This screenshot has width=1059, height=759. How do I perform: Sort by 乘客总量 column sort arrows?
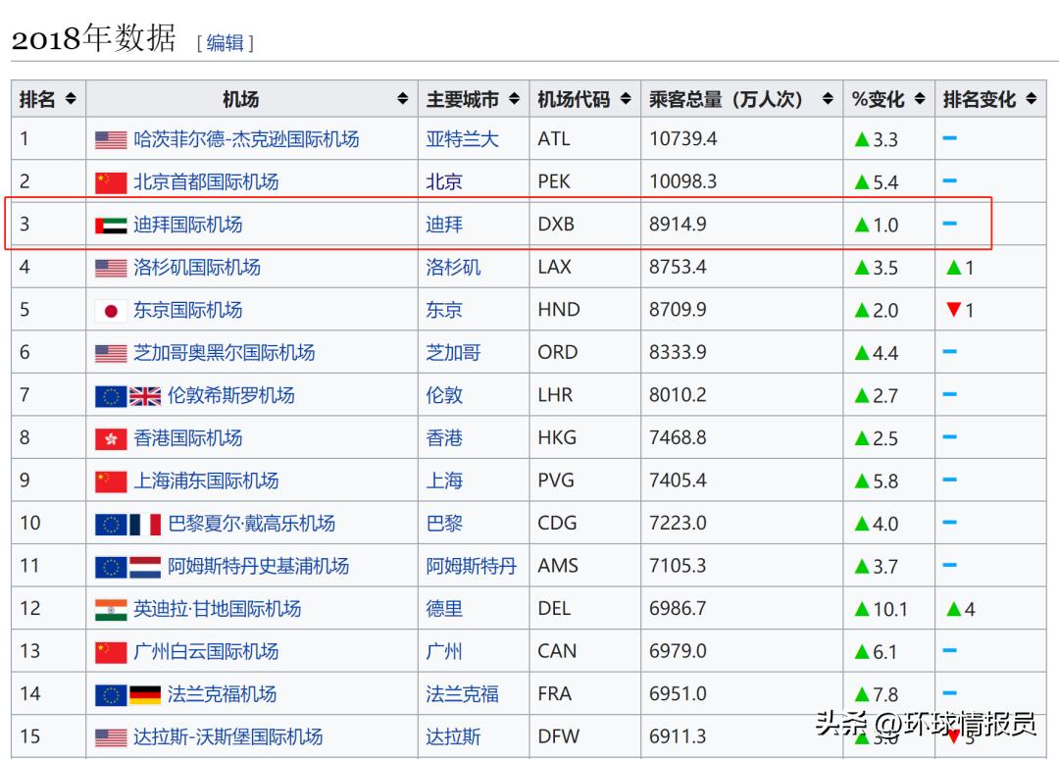tap(828, 99)
